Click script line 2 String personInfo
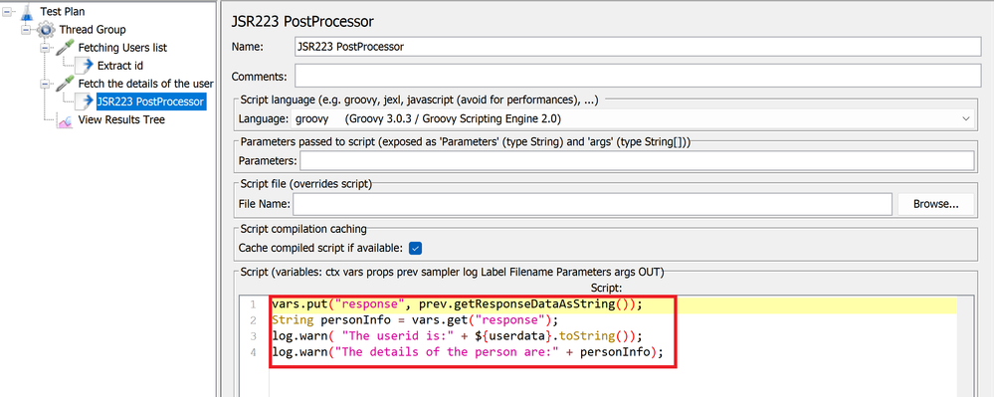The image size is (994, 397). coord(415,319)
